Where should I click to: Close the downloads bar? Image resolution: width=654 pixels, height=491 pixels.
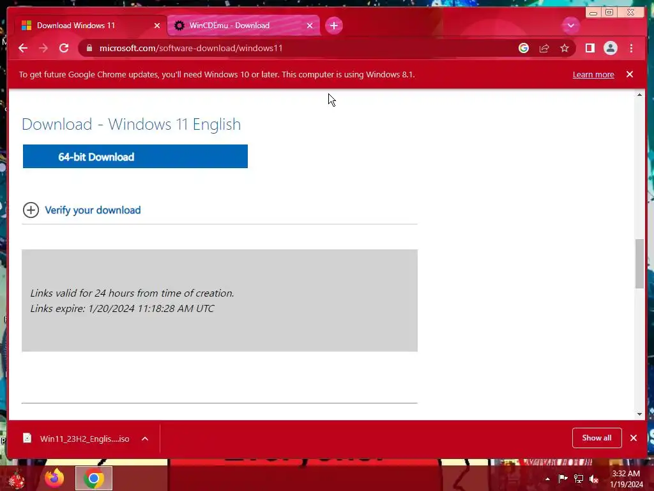(633, 437)
